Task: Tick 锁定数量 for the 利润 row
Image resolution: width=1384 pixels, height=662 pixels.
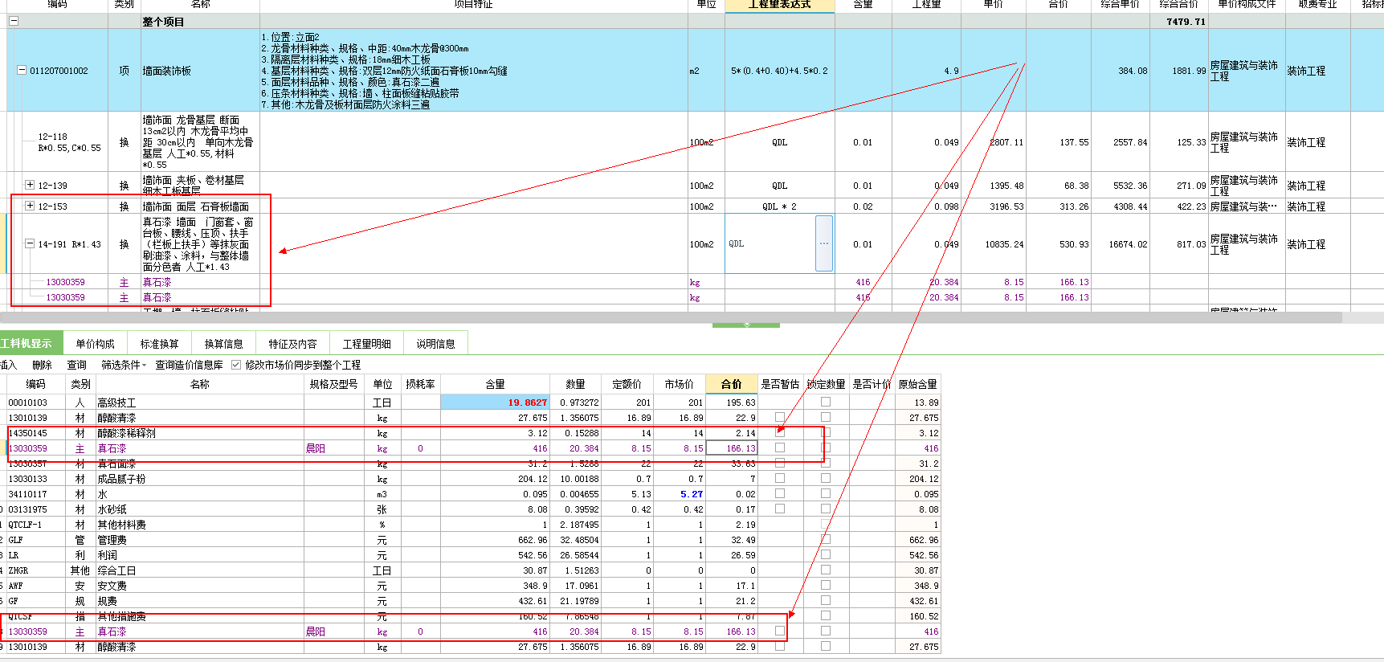Action: click(x=826, y=554)
